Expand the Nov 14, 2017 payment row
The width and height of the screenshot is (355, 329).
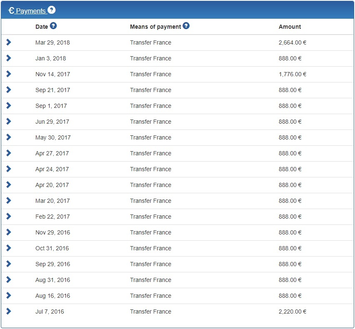coord(9,74)
